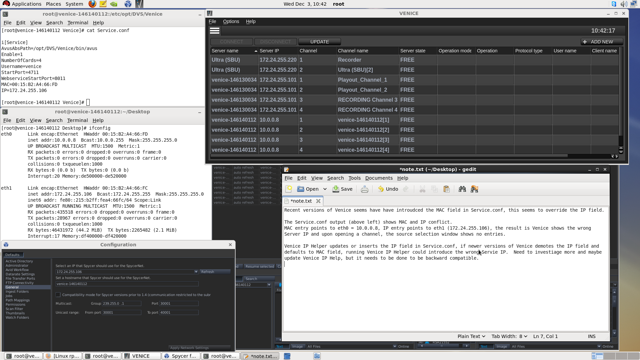Enable Spycer compatibility mode checkbox

pyautogui.click(x=58, y=295)
